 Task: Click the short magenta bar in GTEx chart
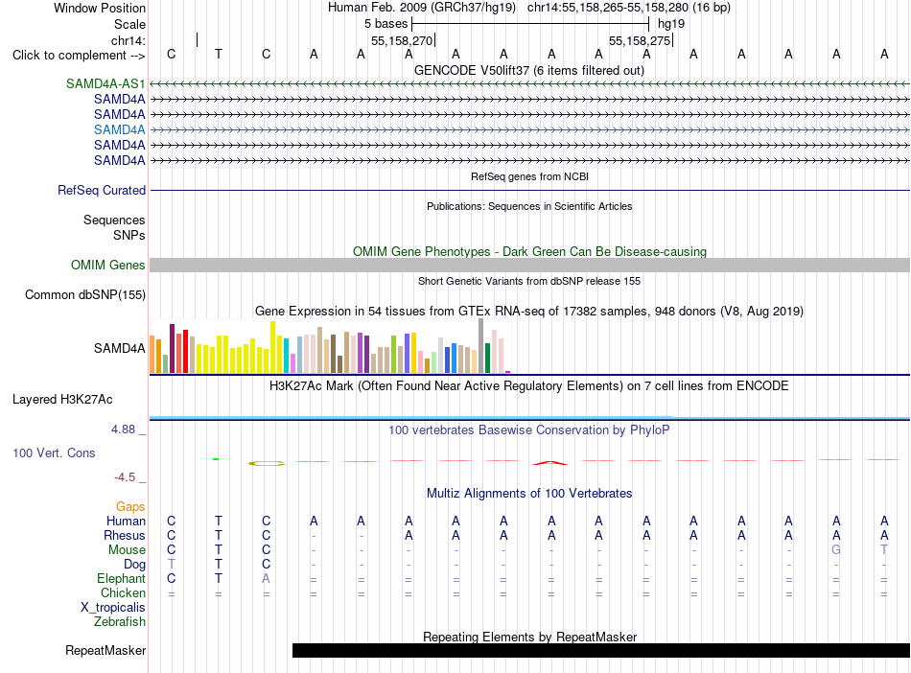508,372
